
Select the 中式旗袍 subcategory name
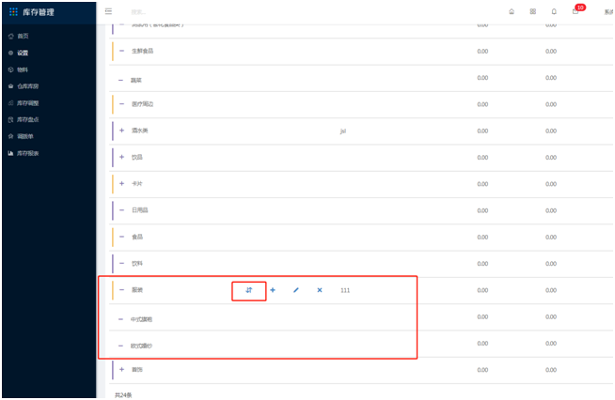[141, 319]
